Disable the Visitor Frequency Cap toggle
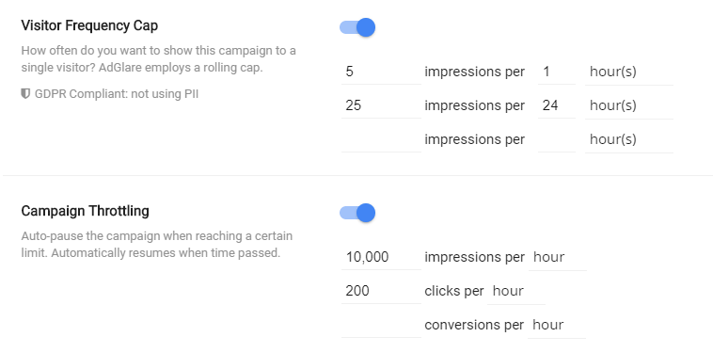Viewport: 713px width, 353px height. coord(357,27)
